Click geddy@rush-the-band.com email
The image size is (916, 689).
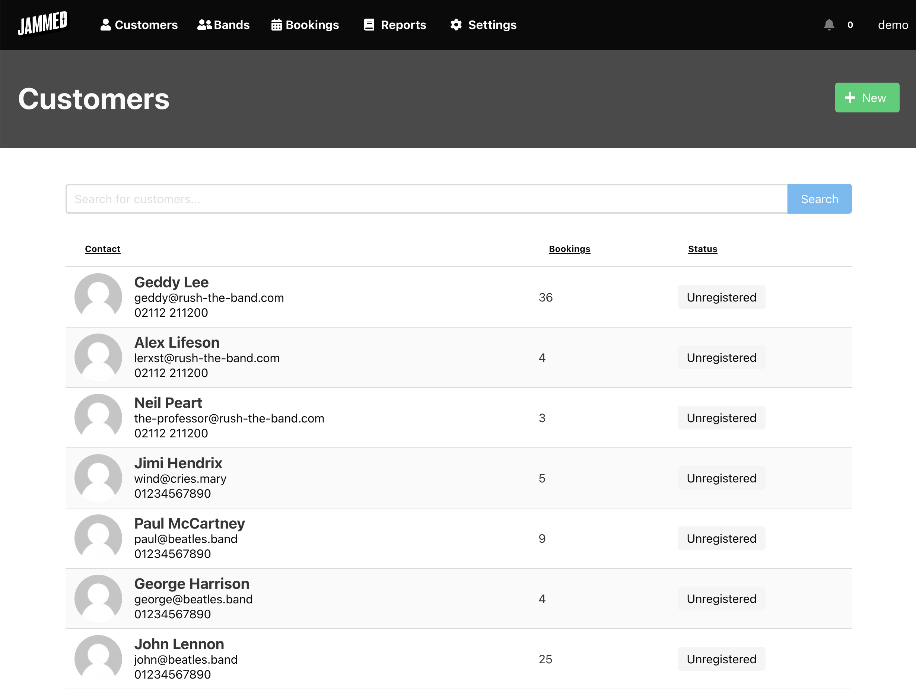pyautogui.click(x=209, y=298)
